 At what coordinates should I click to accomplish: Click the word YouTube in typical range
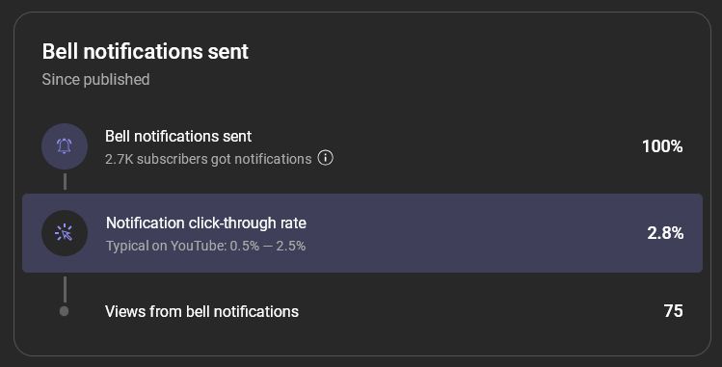tap(198, 246)
